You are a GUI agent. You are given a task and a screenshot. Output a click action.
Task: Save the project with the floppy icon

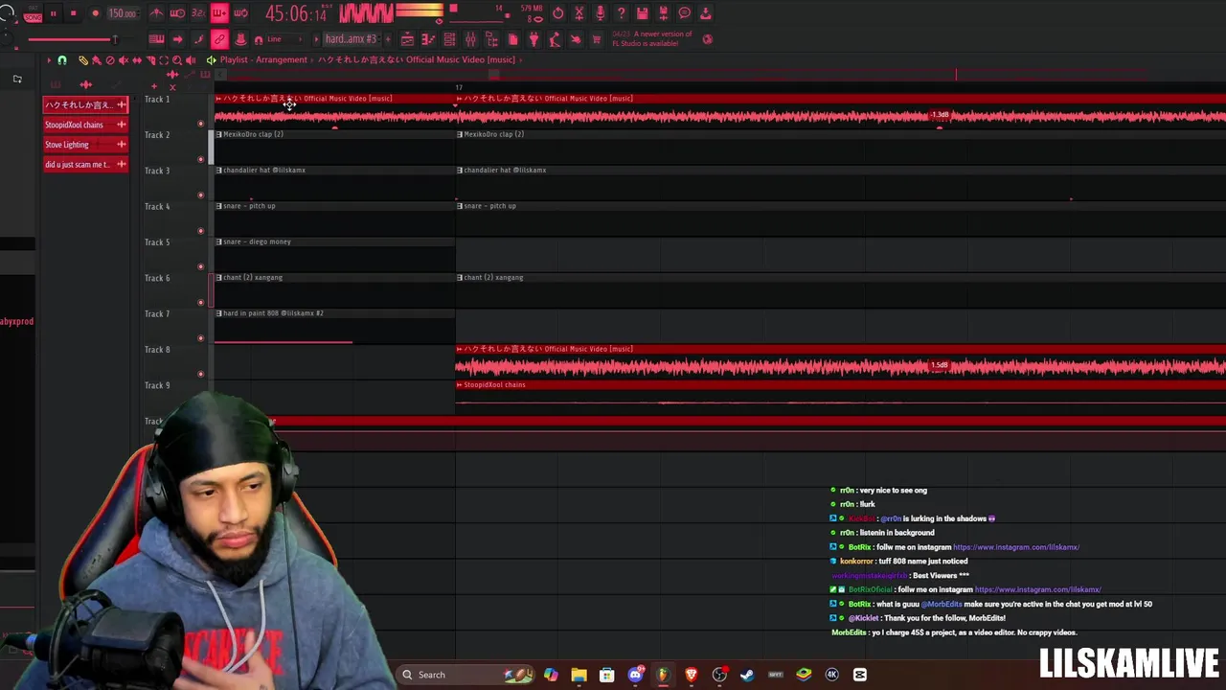642,13
